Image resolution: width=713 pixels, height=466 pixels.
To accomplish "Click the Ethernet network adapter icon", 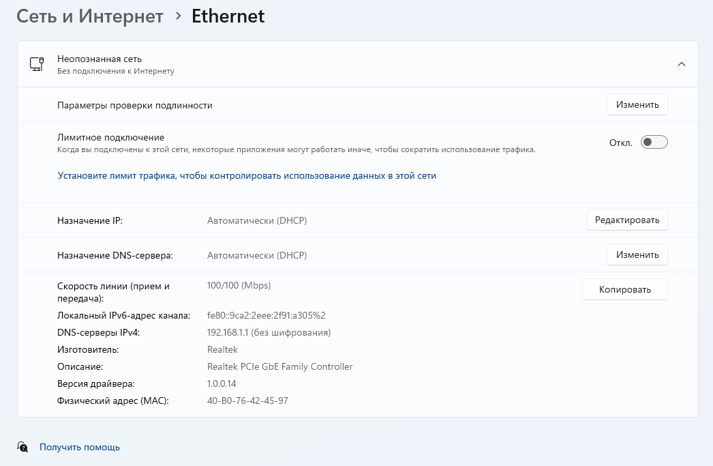I will (x=37, y=64).
